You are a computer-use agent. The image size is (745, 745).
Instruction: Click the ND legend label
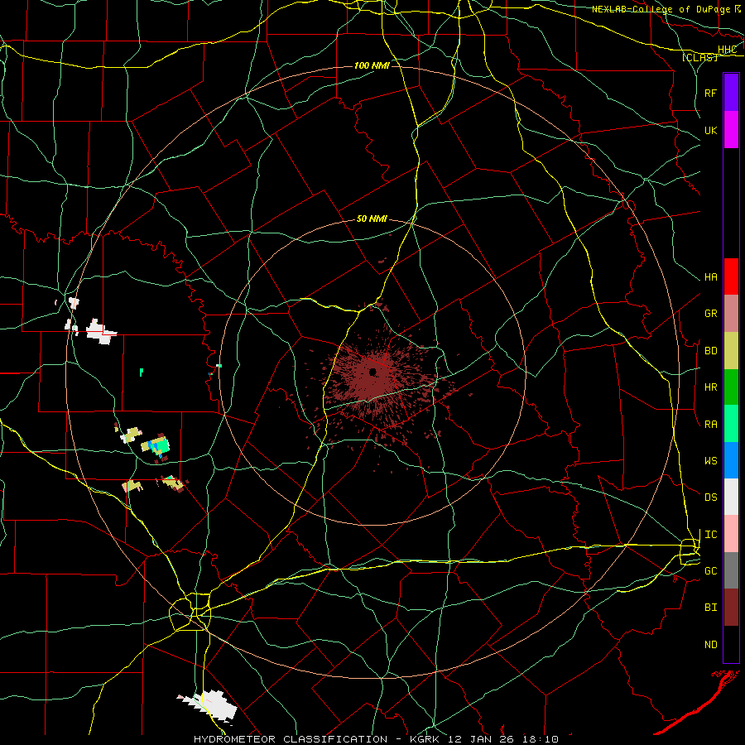[710, 645]
